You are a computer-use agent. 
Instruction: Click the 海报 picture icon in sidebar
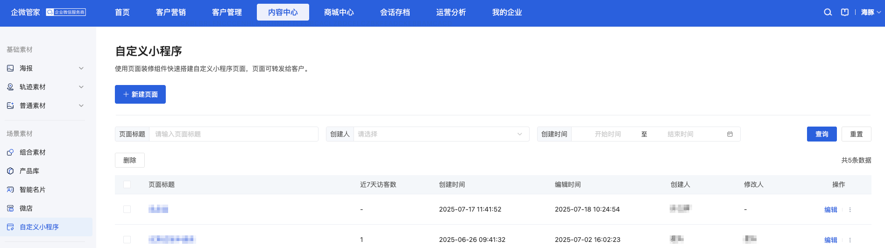[x=10, y=68]
